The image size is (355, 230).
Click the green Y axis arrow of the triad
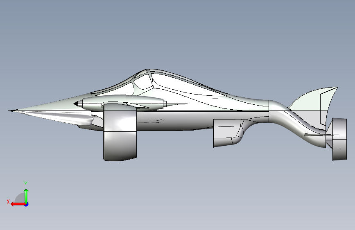[26, 196]
